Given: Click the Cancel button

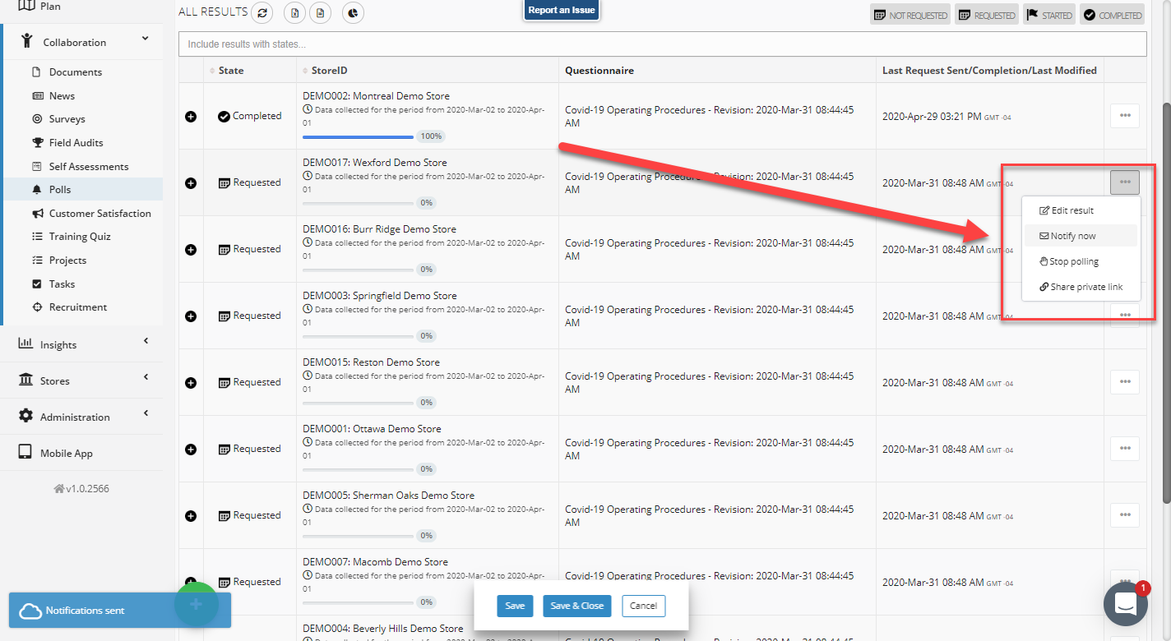Looking at the screenshot, I should tap(643, 606).
